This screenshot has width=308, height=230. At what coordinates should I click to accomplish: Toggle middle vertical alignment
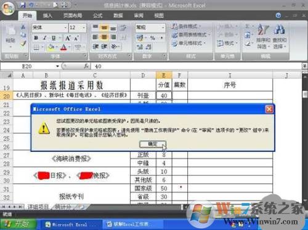coord(104,27)
